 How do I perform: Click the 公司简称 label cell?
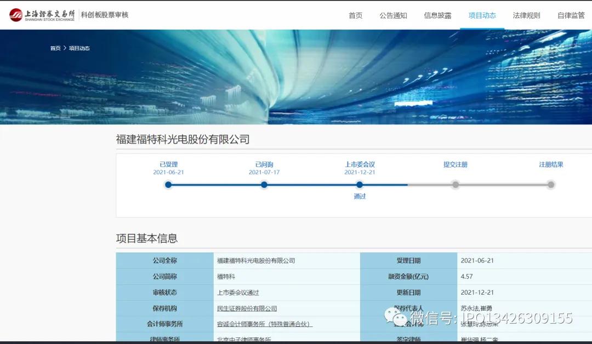click(164, 277)
